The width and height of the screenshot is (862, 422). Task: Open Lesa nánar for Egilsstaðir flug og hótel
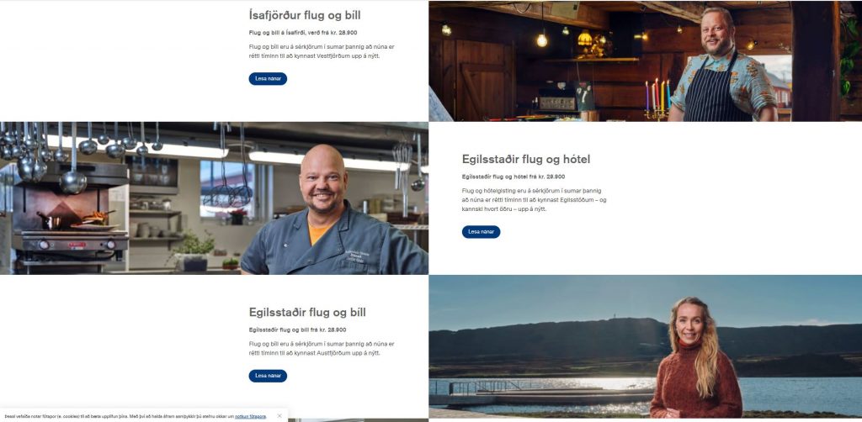click(x=481, y=231)
